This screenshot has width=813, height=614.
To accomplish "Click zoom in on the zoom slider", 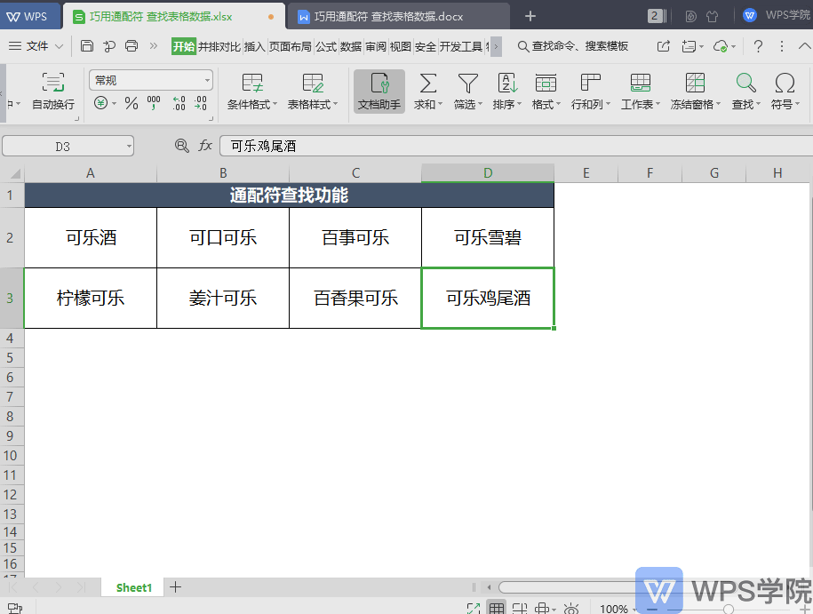I will click(x=806, y=610).
